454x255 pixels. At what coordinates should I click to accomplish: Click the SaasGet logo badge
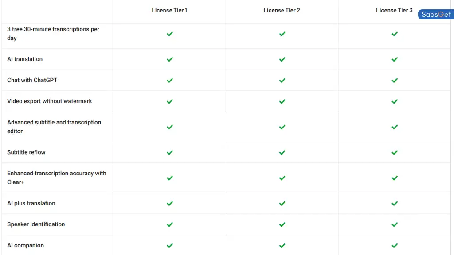pos(436,15)
